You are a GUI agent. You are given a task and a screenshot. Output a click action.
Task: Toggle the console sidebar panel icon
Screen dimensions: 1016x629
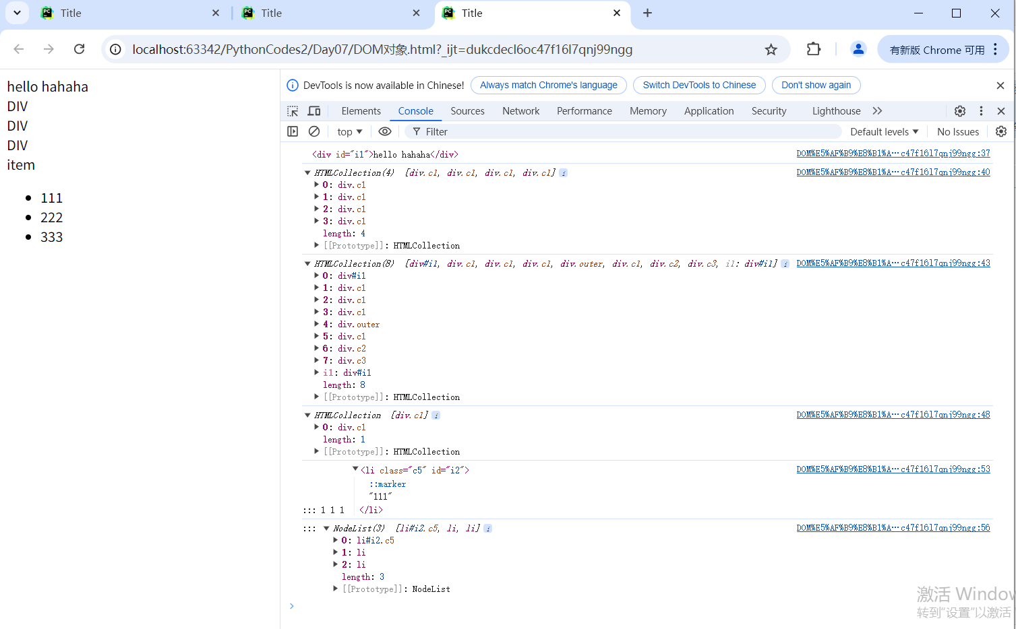(x=293, y=131)
